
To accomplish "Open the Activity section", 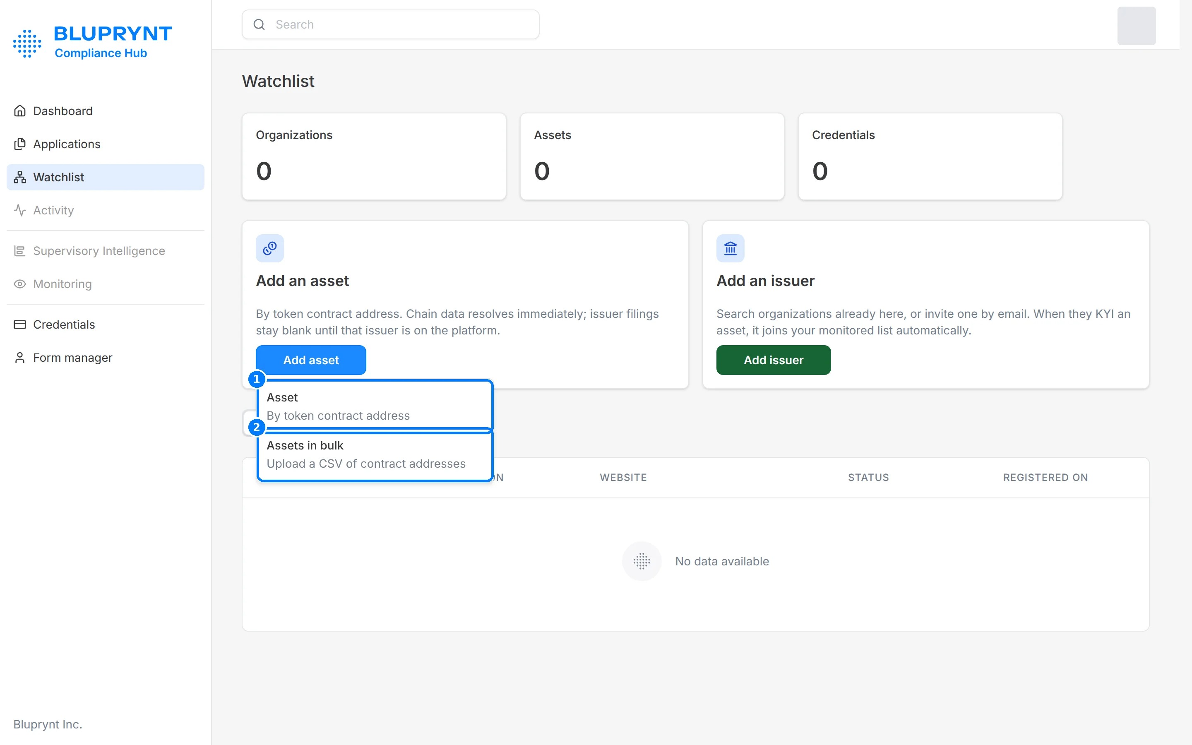I will coord(106,210).
